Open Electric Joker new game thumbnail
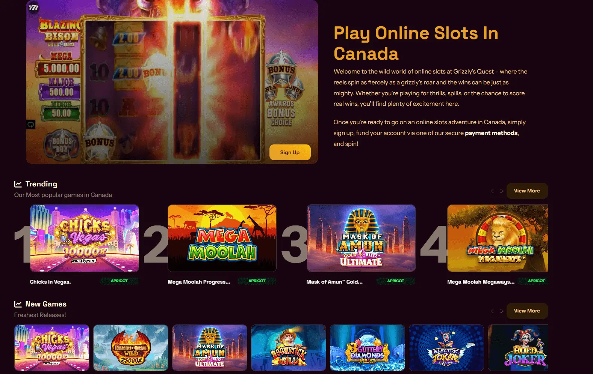Image resolution: width=593 pixels, height=374 pixels. pos(446,348)
